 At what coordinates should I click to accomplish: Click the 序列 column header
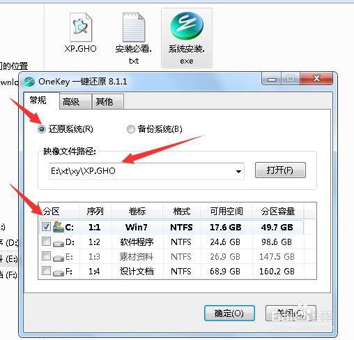pyautogui.click(x=95, y=211)
